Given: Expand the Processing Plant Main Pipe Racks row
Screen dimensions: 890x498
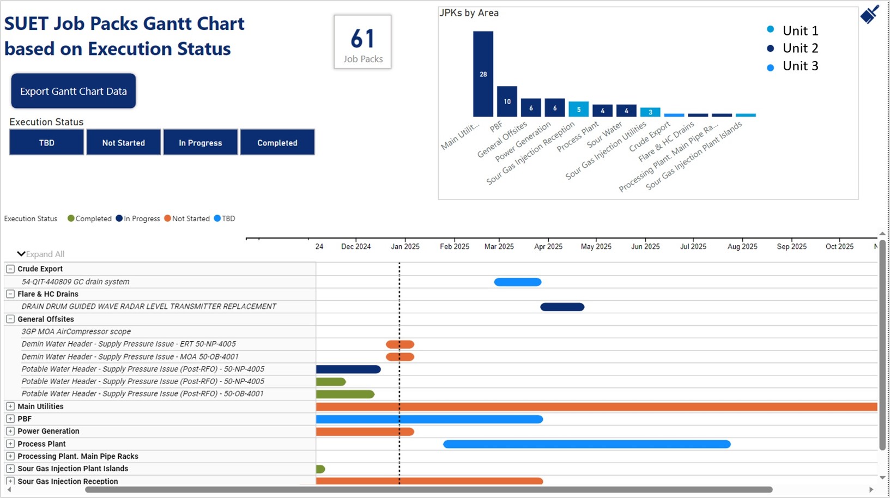Looking at the screenshot, I should pyautogui.click(x=10, y=456).
